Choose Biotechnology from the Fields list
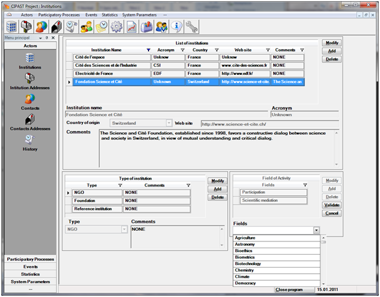Image resolution: width=380 pixels, height=297 pixels. click(x=276, y=264)
